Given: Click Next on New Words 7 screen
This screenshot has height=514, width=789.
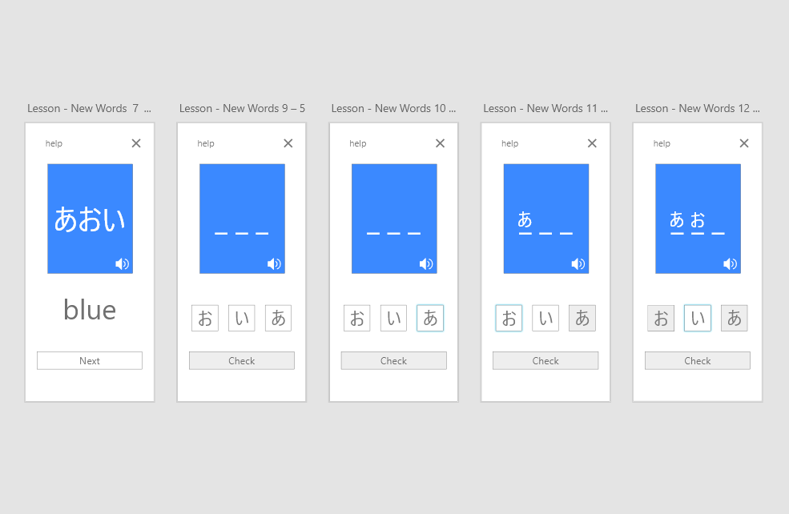Looking at the screenshot, I should click(x=90, y=360).
